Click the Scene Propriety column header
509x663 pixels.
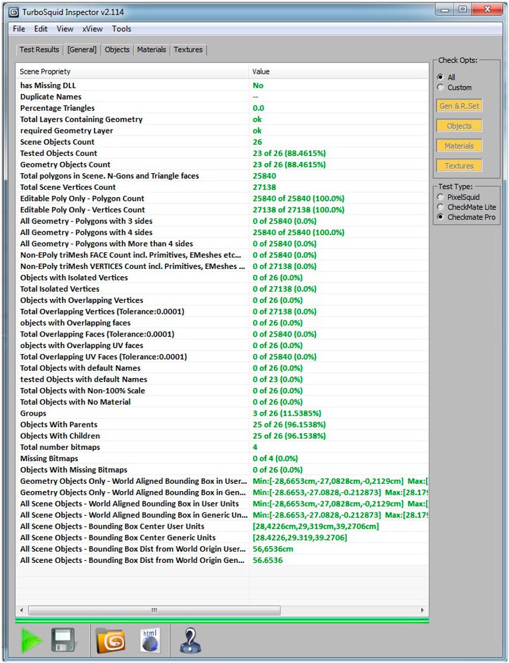(132, 71)
